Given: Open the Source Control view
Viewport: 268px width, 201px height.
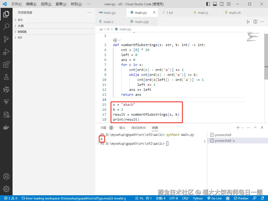Looking at the screenshot, I should click(6, 39).
